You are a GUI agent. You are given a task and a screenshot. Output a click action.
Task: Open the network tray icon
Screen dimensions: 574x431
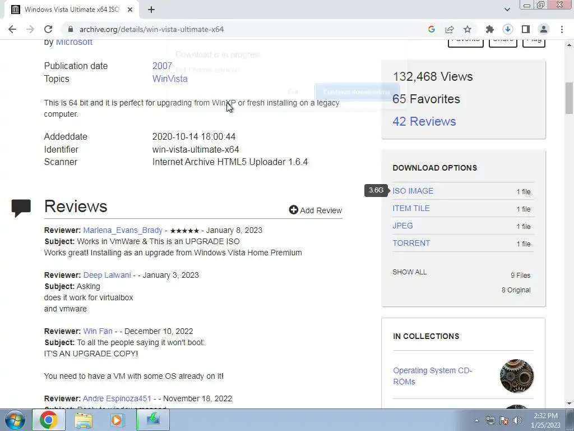tap(490, 420)
